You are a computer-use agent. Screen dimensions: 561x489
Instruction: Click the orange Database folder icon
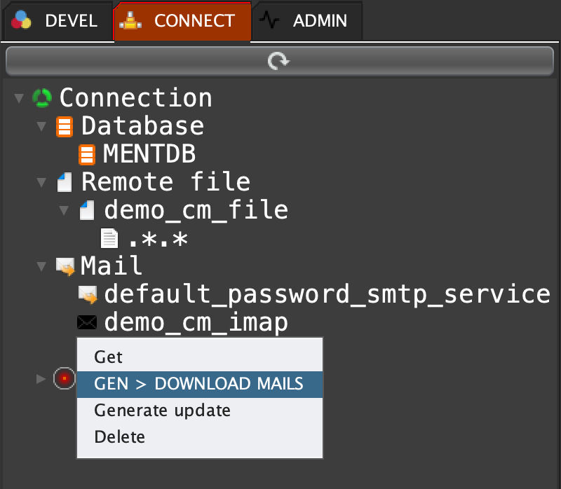(65, 127)
